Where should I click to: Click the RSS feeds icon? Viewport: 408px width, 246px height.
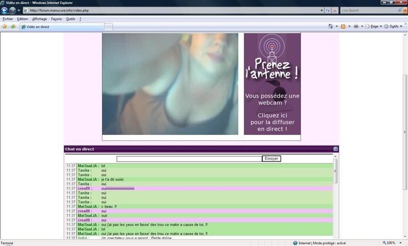point(343,26)
